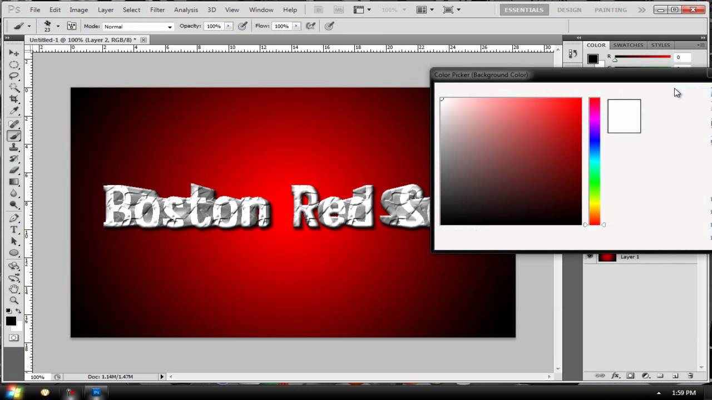Expand the workspace switcher chevrons
This screenshot has height=400, width=712.
click(x=642, y=10)
